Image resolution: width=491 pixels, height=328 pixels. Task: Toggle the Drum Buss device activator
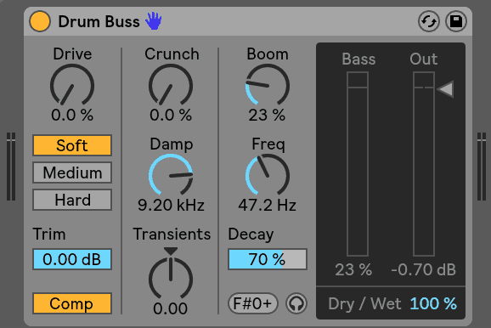pos(40,21)
